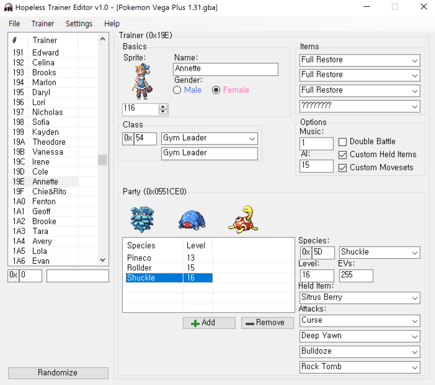Open the File menu
The width and height of the screenshot is (435, 385).
(x=14, y=24)
